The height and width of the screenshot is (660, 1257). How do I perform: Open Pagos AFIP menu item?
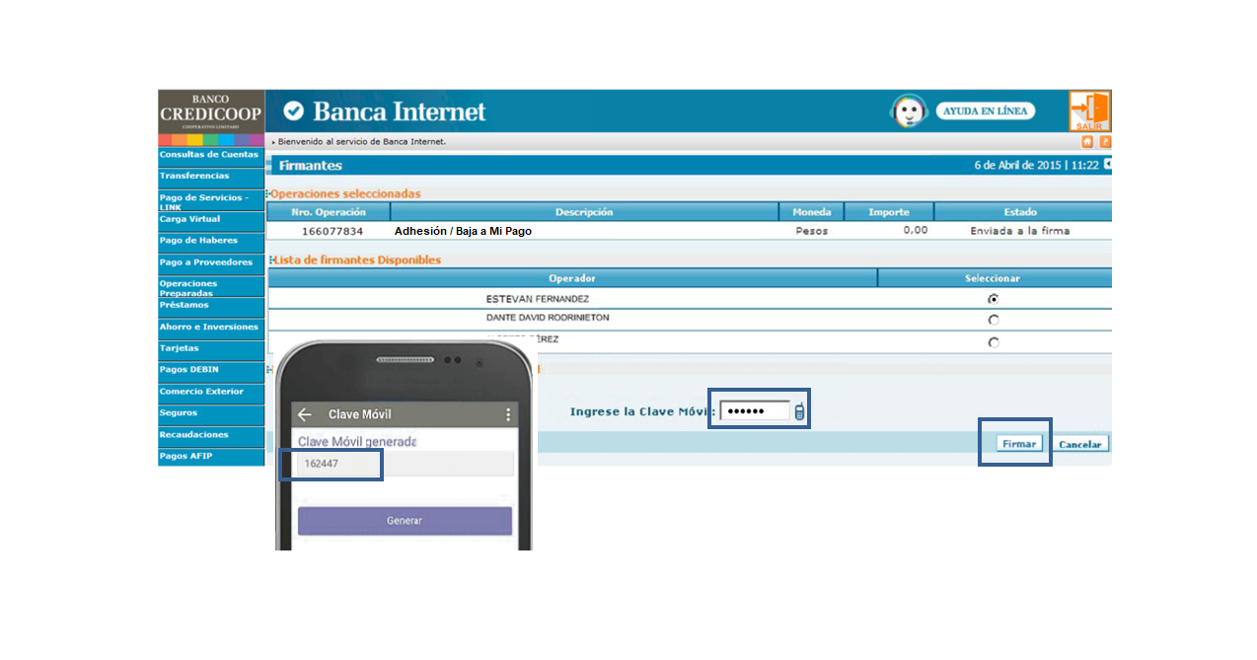(x=211, y=458)
